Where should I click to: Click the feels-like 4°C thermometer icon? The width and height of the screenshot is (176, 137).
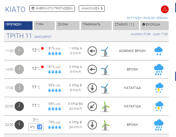(40, 127)
